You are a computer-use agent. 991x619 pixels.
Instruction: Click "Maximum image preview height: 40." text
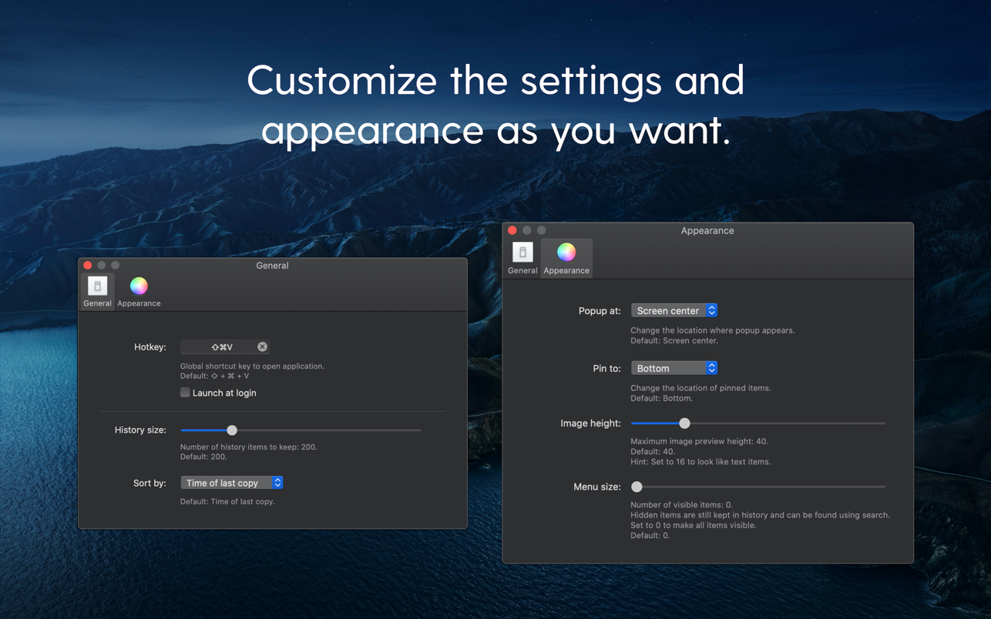700,442
